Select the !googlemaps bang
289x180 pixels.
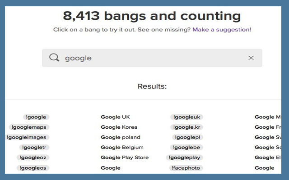click(x=29, y=127)
